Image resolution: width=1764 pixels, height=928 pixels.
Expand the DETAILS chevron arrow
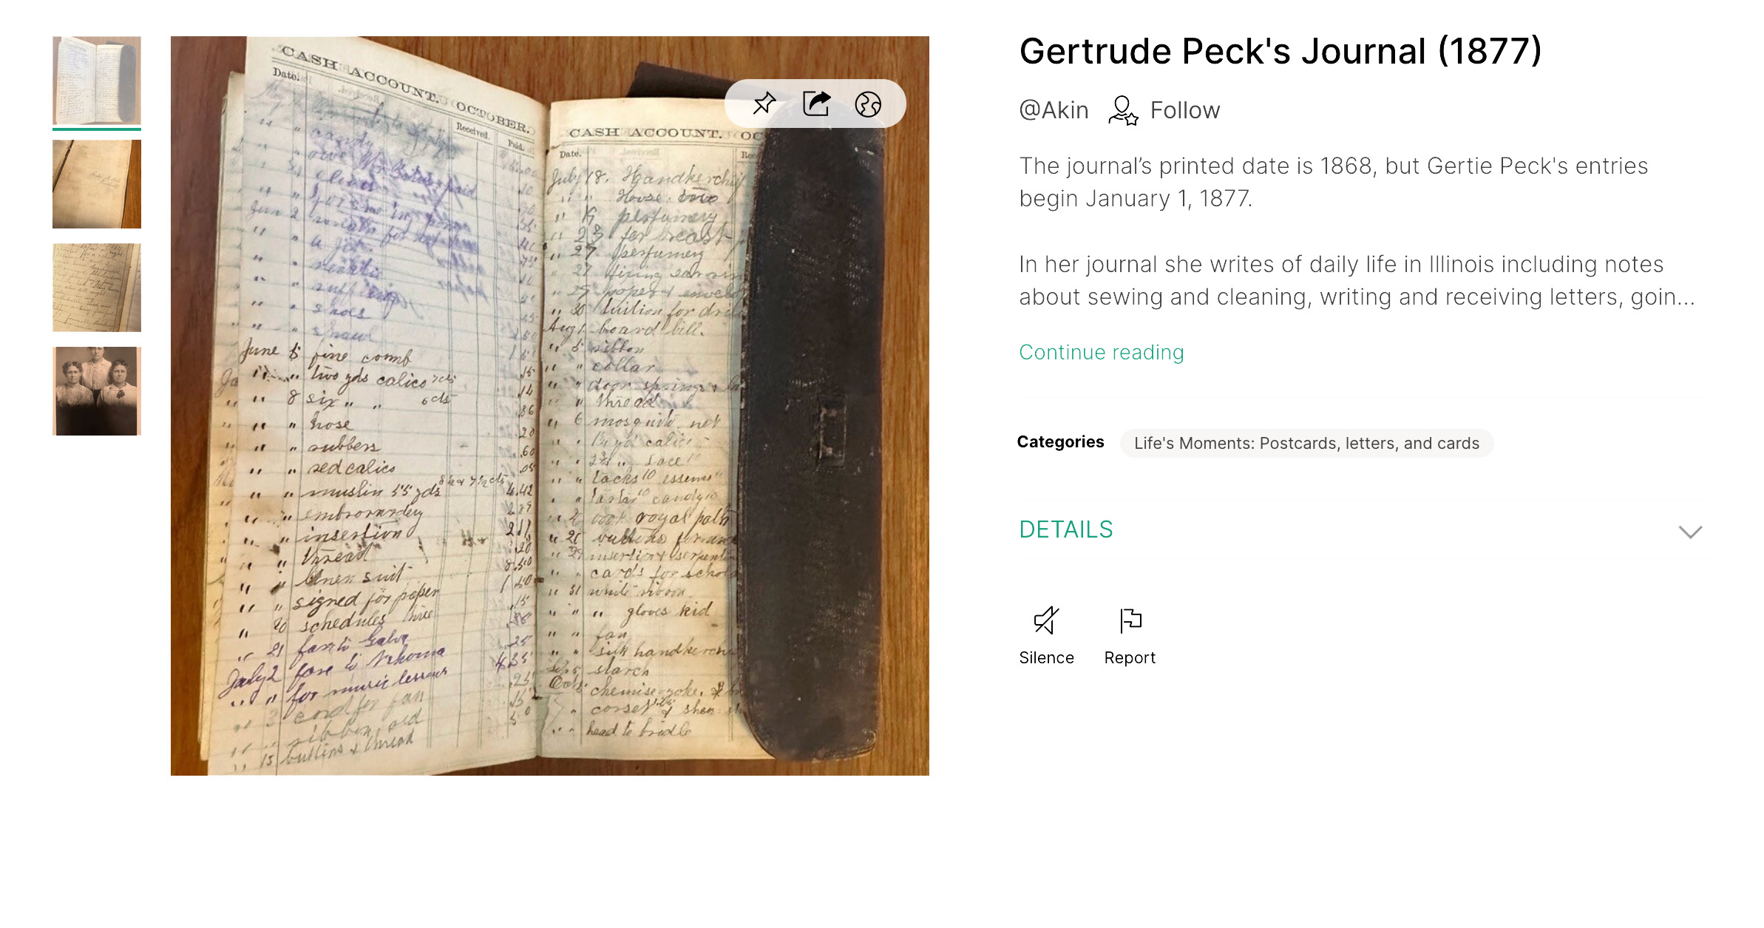[1690, 532]
